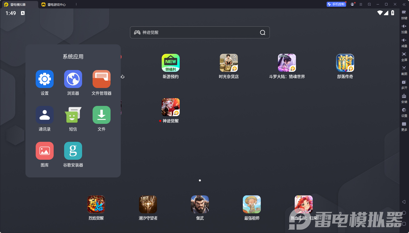The width and height of the screenshot is (409, 233).
Task: Click the 手机控制 button
Action: [x=336, y=4]
